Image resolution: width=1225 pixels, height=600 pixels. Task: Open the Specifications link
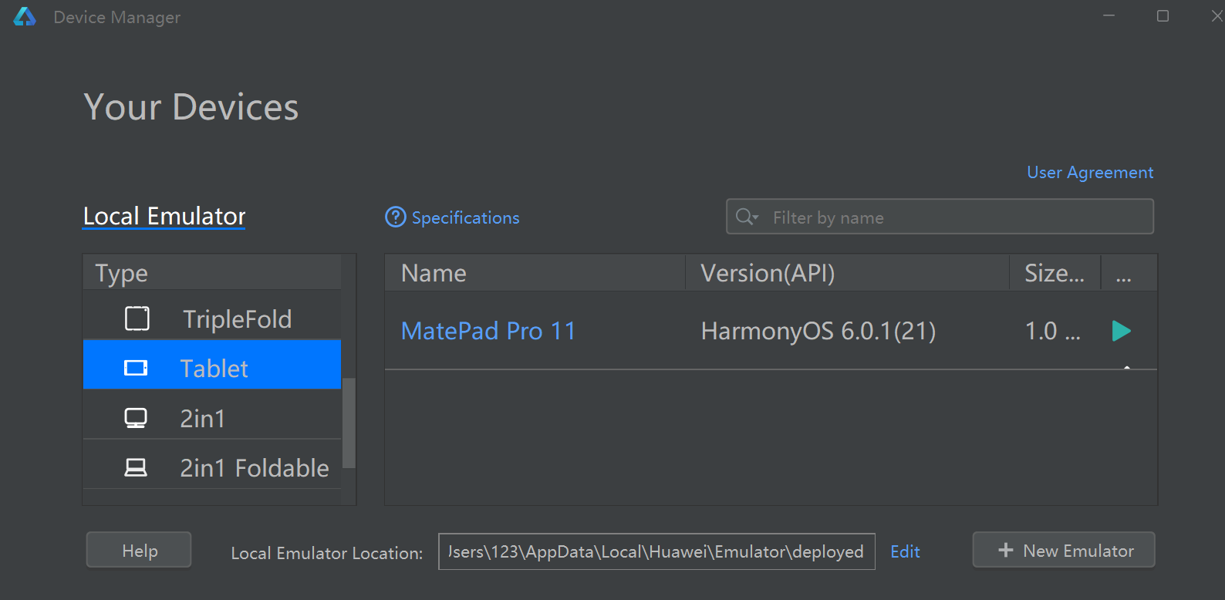pyautogui.click(x=465, y=217)
